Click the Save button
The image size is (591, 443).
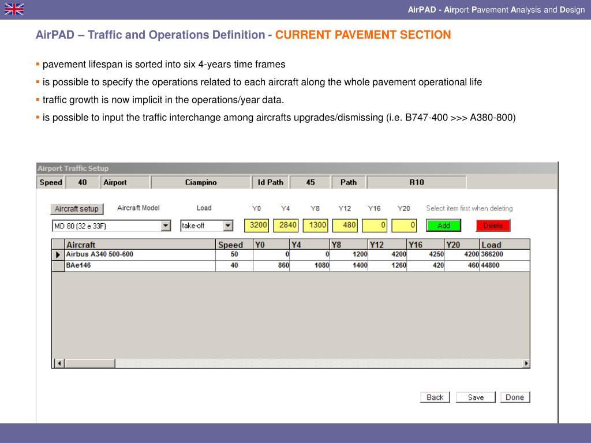(x=476, y=397)
